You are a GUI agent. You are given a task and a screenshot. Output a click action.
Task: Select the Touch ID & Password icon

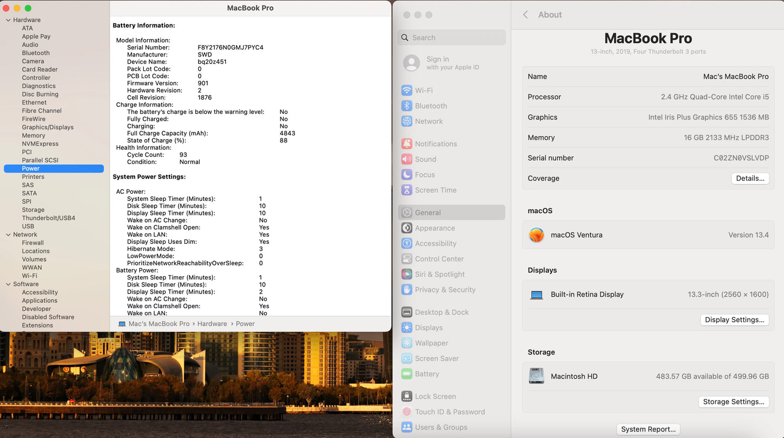(406, 412)
